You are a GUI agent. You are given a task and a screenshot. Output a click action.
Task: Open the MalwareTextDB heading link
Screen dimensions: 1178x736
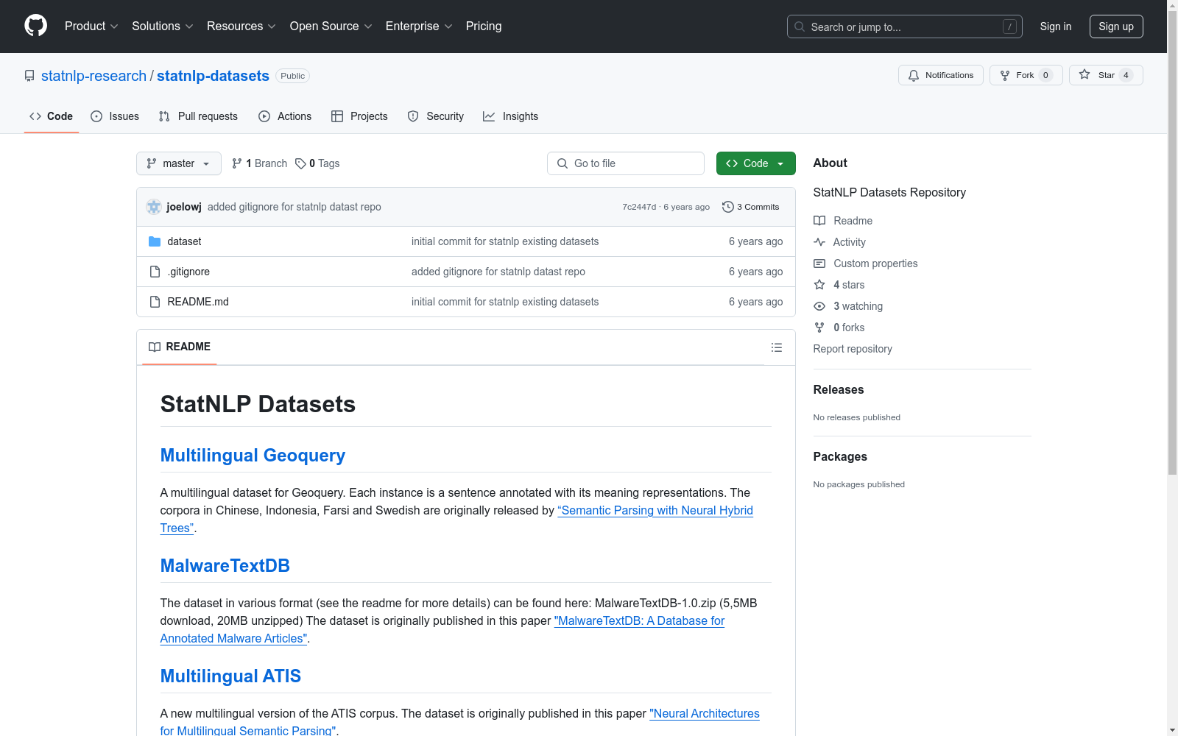[x=225, y=566]
